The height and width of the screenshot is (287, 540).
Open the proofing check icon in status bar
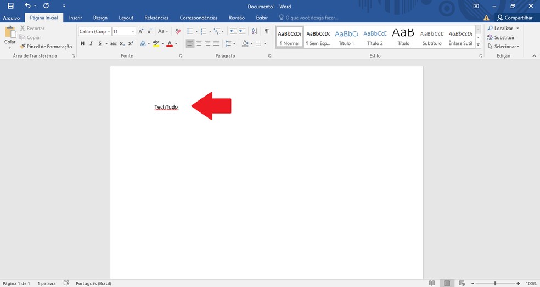pos(66,283)
